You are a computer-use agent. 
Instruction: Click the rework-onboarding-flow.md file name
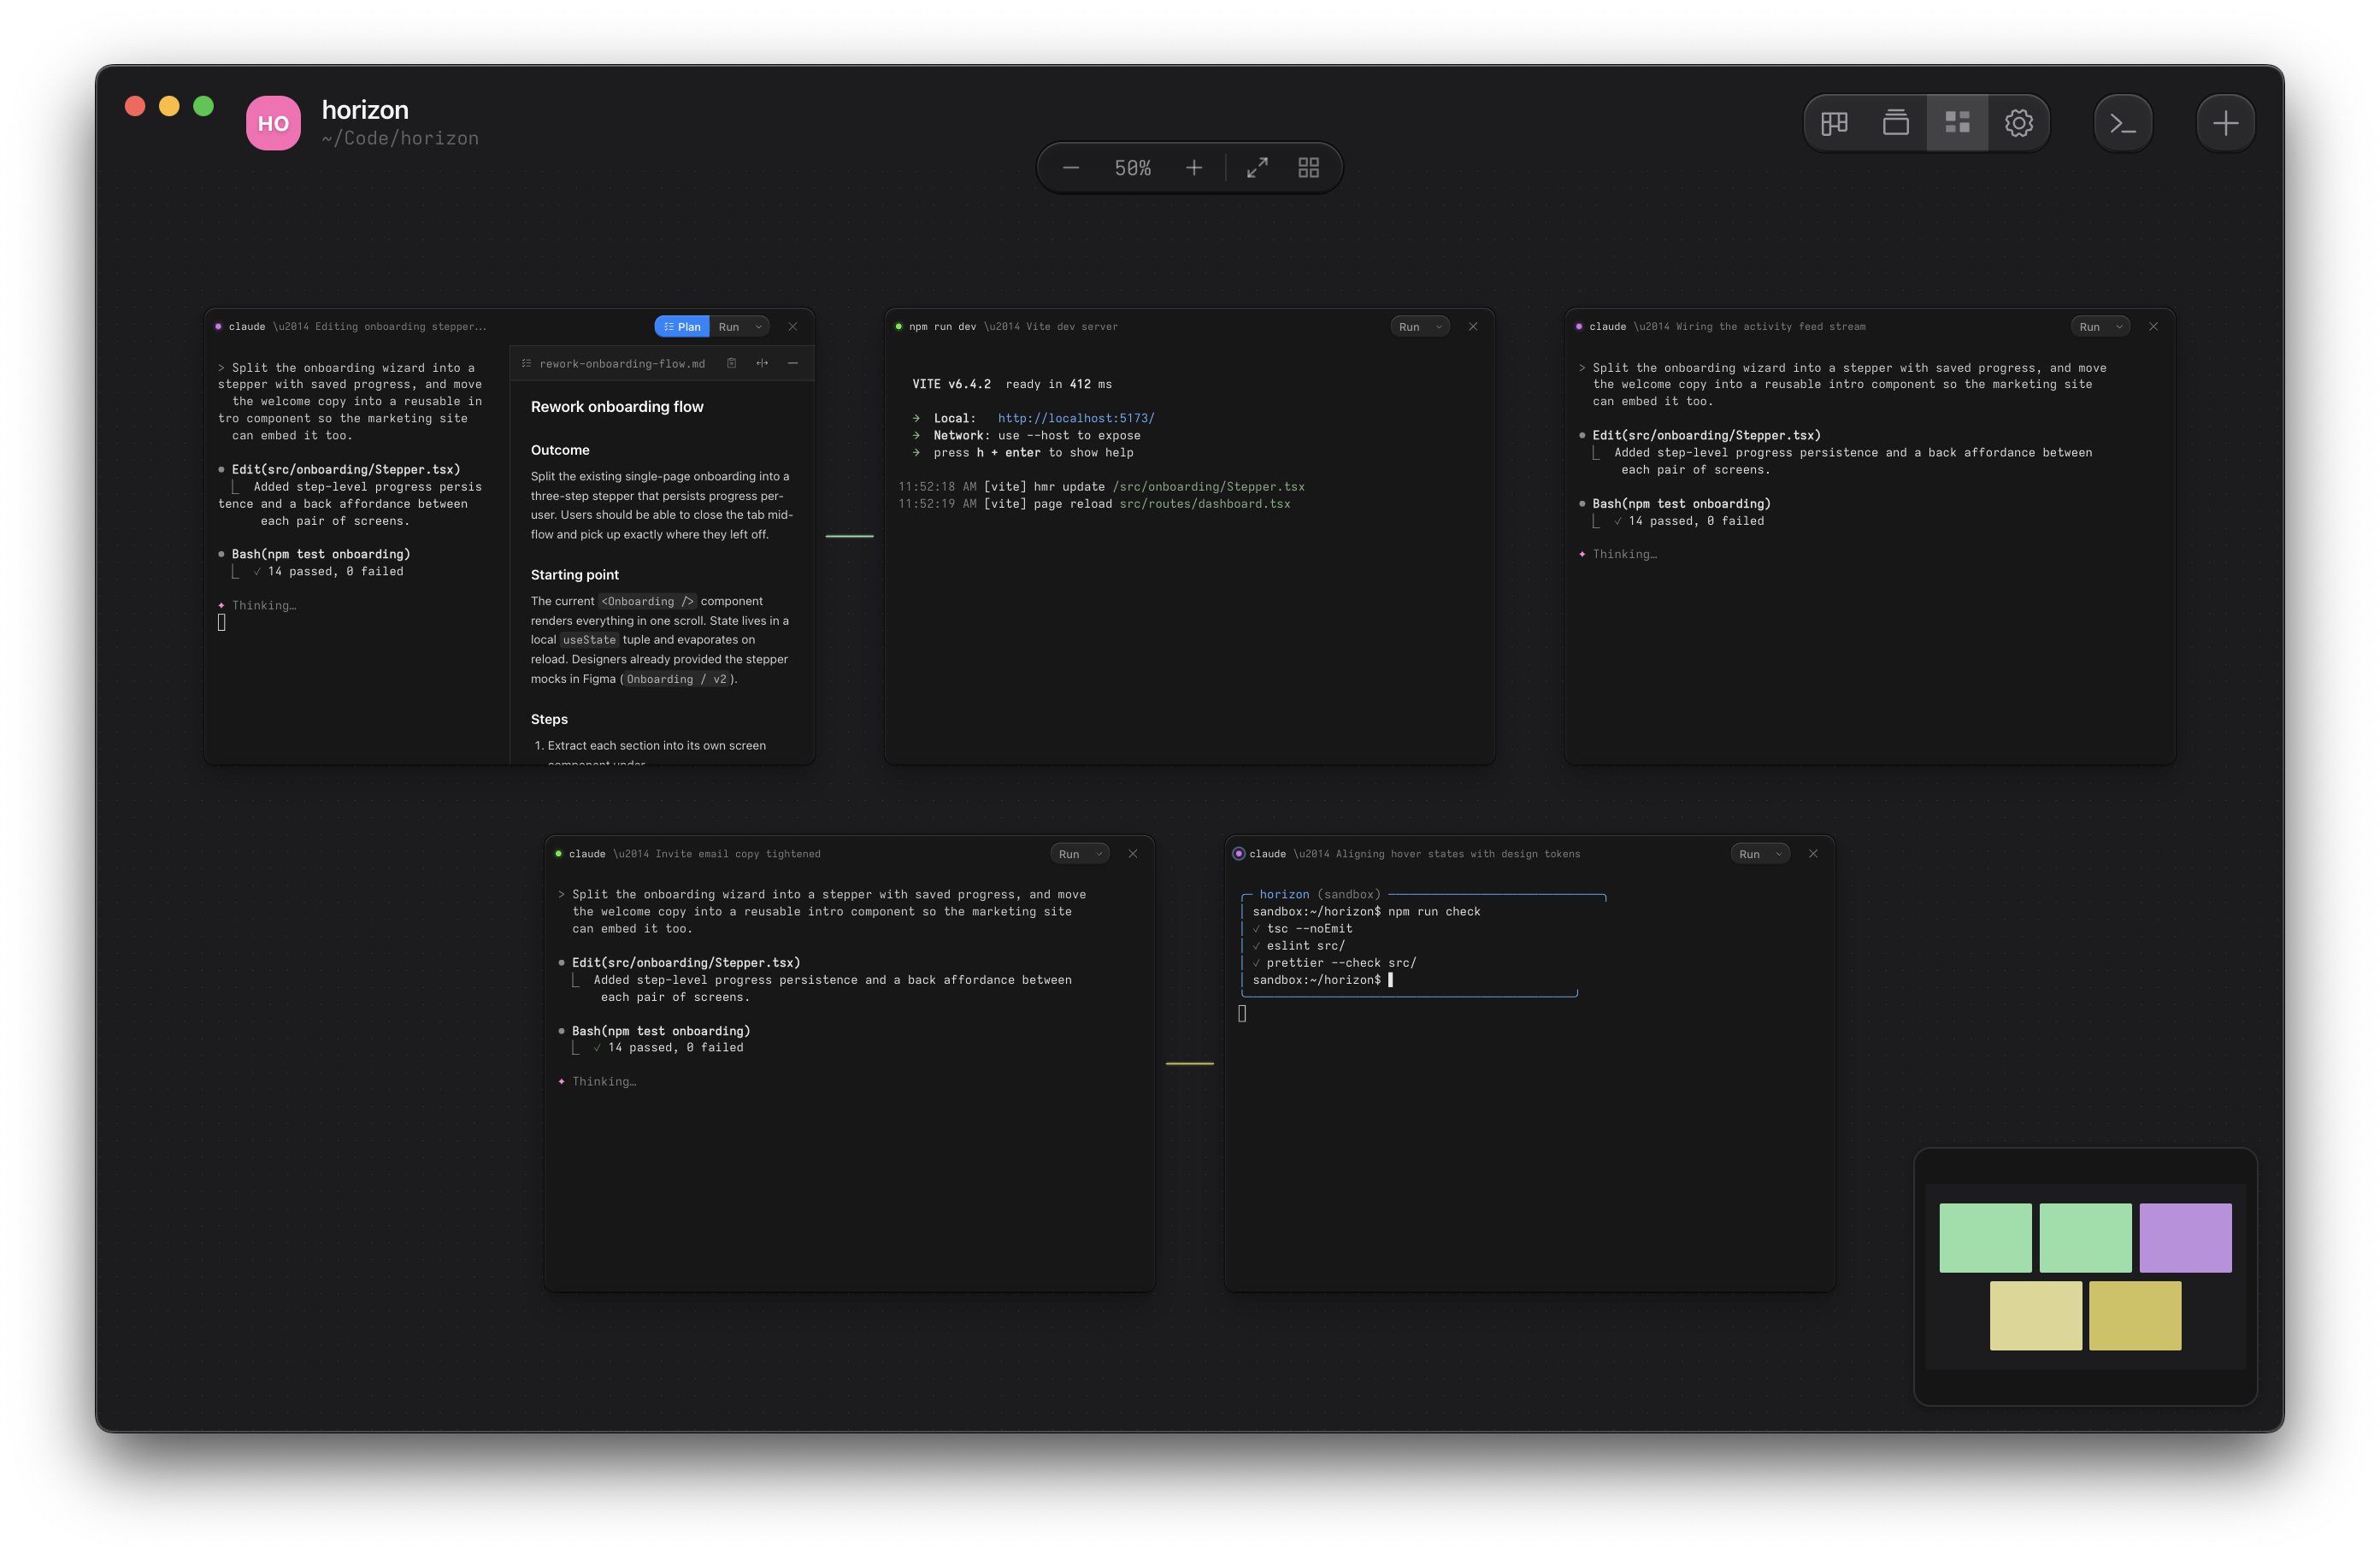[x=622, y=364]
